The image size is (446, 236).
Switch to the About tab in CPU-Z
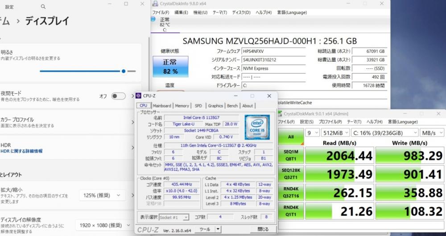[248, 106]
